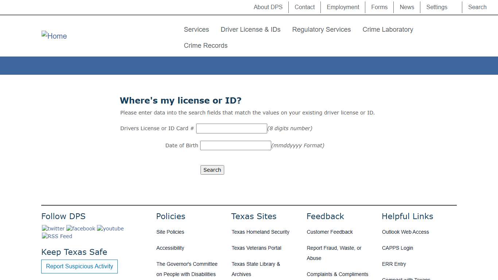Open the Crime Records section

(x=206, y=45)
